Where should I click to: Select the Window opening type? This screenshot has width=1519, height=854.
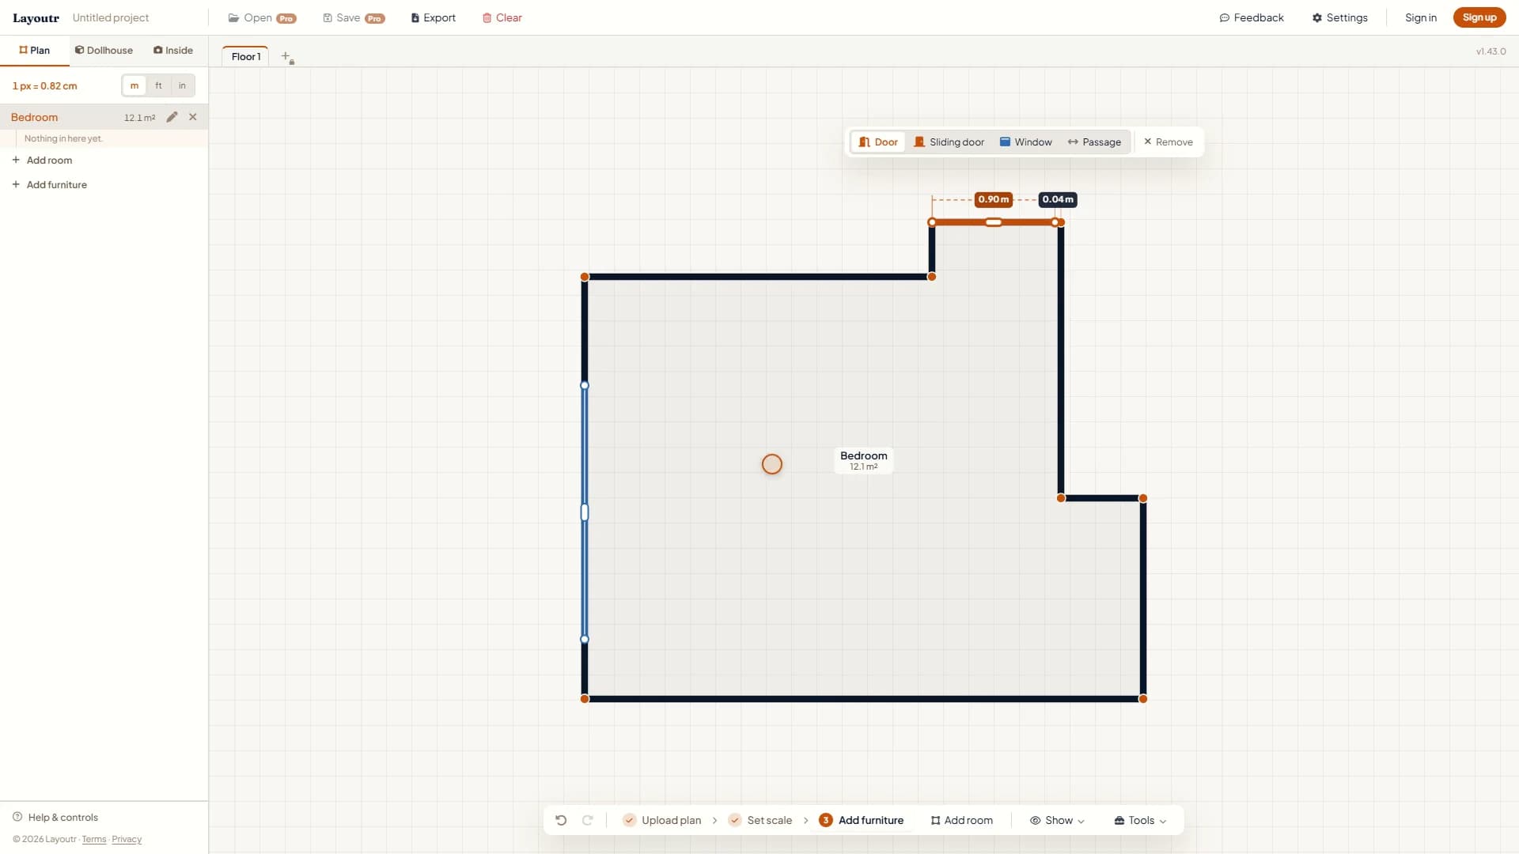[1025, 142]
